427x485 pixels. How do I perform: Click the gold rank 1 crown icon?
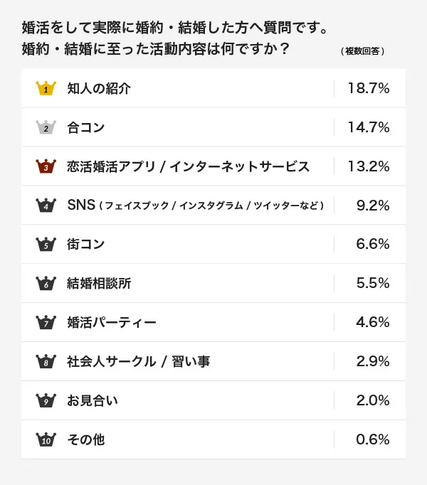(46, 88)
